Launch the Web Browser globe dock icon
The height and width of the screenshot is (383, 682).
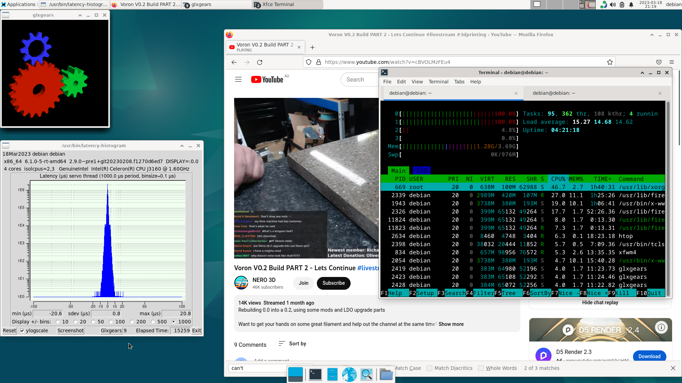[350, 374]
